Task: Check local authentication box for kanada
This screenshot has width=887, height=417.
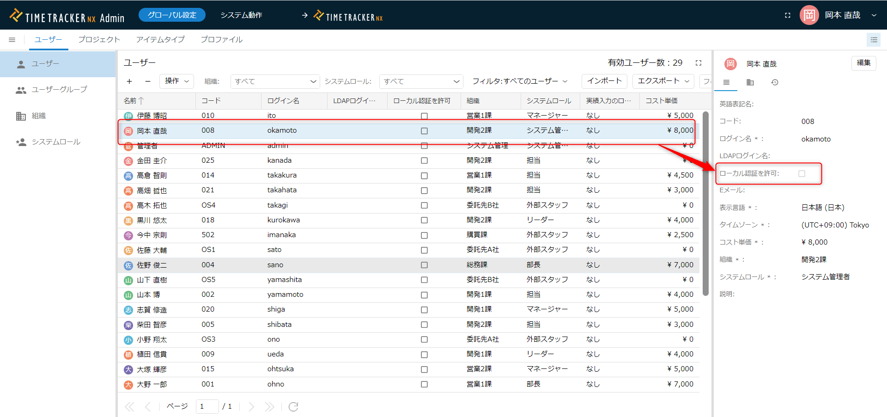Action: click(x=424, y=160)
